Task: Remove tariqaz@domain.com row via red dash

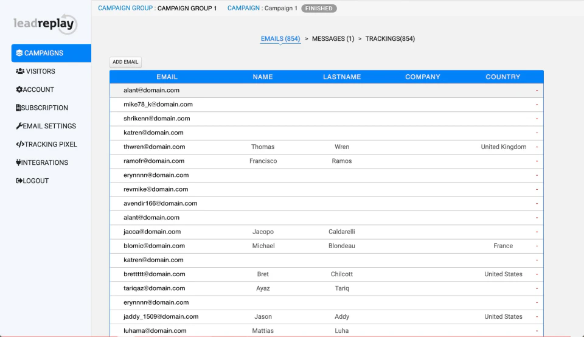Action: tap(537, 288)
